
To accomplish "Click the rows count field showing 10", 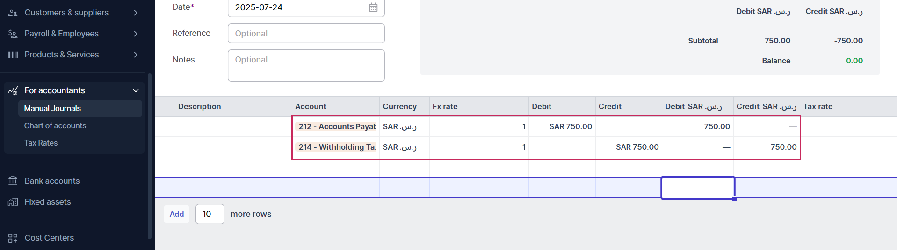I will [x=210, y=214].
